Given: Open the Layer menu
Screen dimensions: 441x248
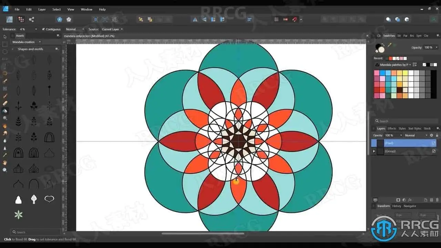Looking at the screenshot, I should coord(42,9).
